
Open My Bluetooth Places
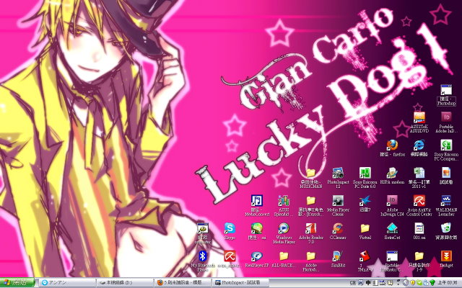pyautogui.click(x=202, y=256)
